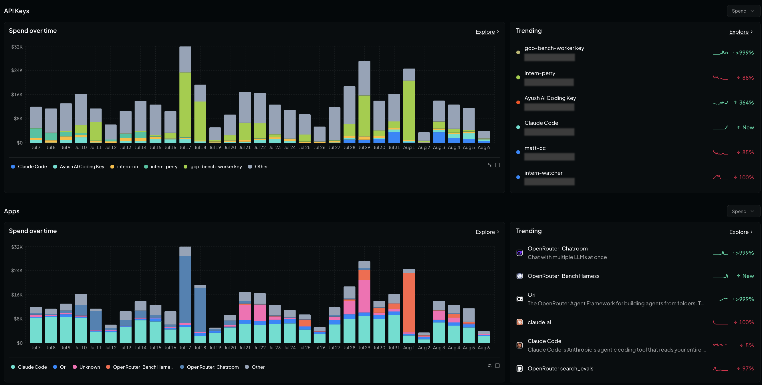Select OpenRouter: Chatroom in Apps Trending
Viewport: 762px width, 385px height.
click(635, 253)
